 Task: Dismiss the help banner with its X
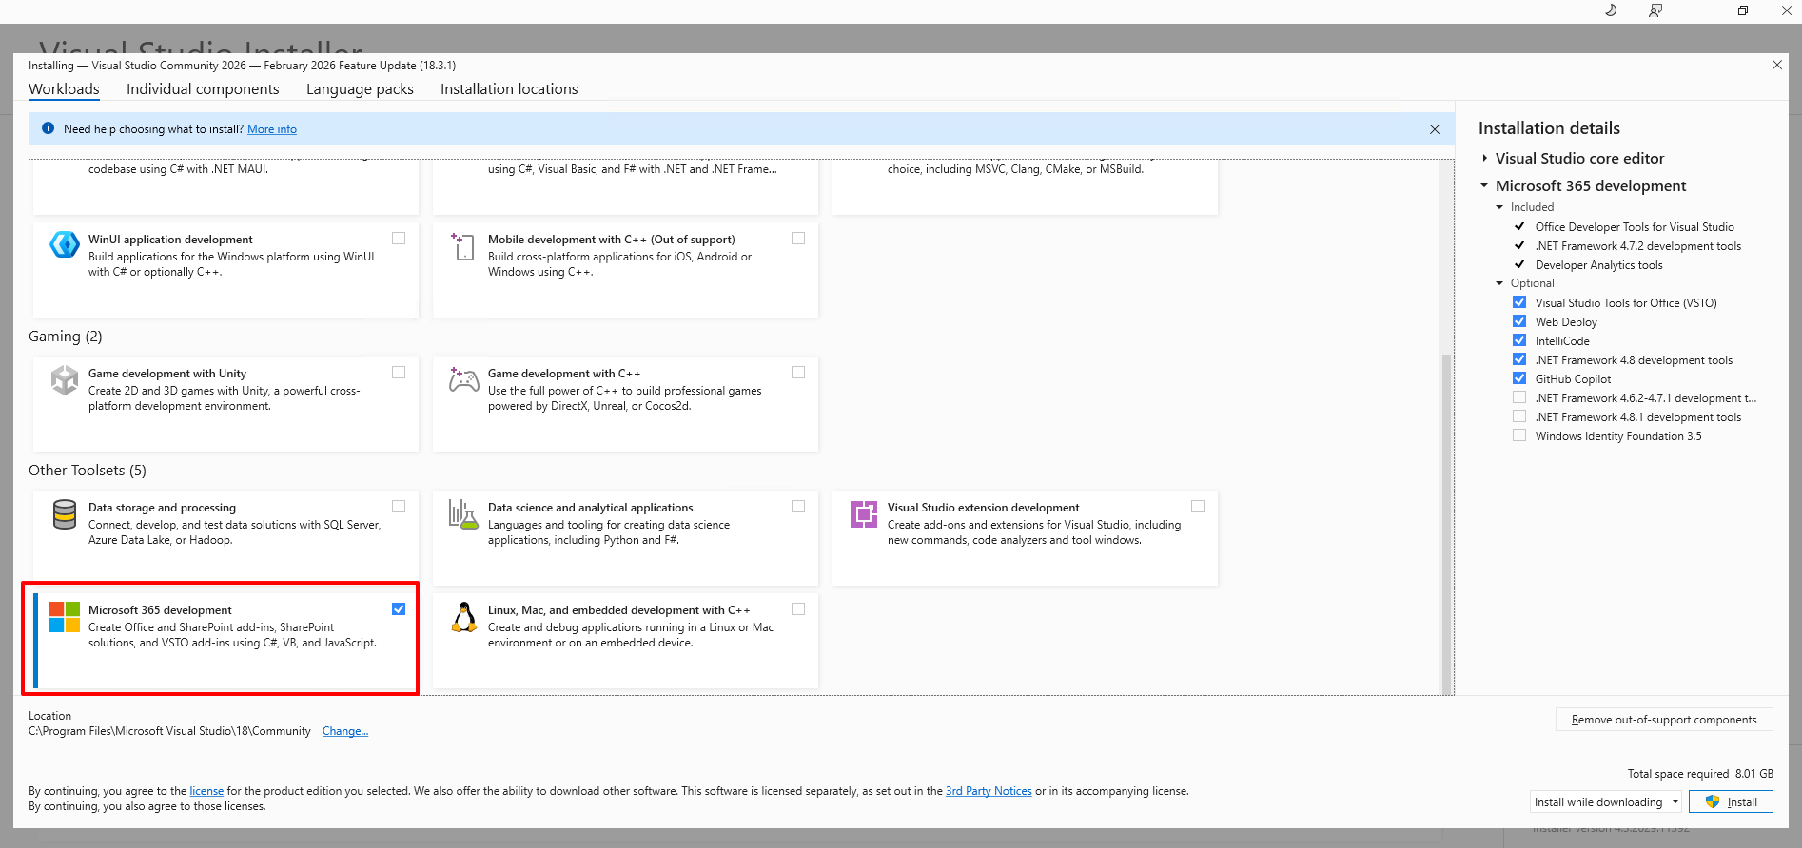coord(1435,129)
